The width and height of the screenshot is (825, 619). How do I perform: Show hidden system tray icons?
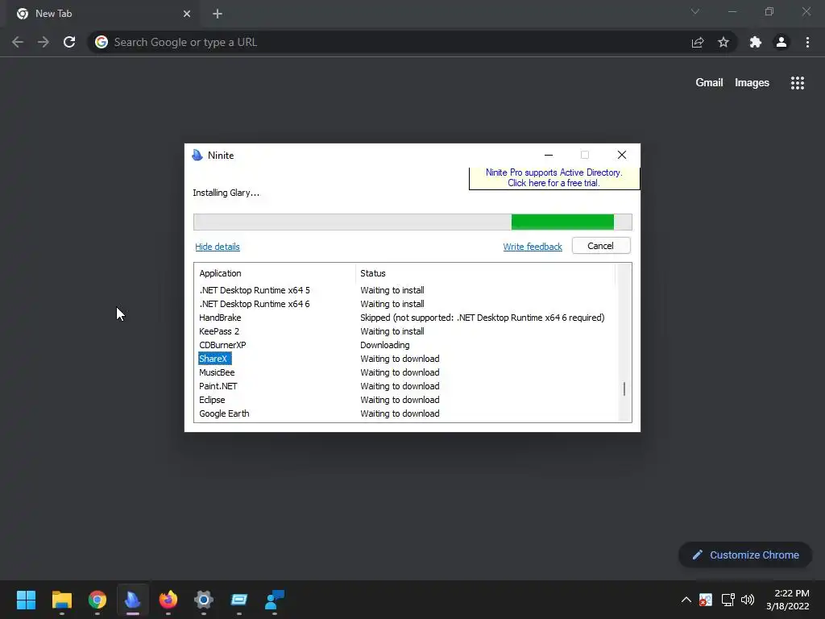[686, 600]
